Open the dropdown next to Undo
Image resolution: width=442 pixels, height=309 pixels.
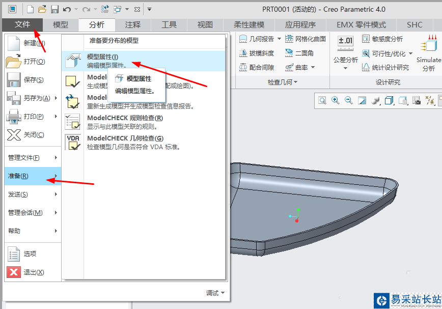coord(76,10)
